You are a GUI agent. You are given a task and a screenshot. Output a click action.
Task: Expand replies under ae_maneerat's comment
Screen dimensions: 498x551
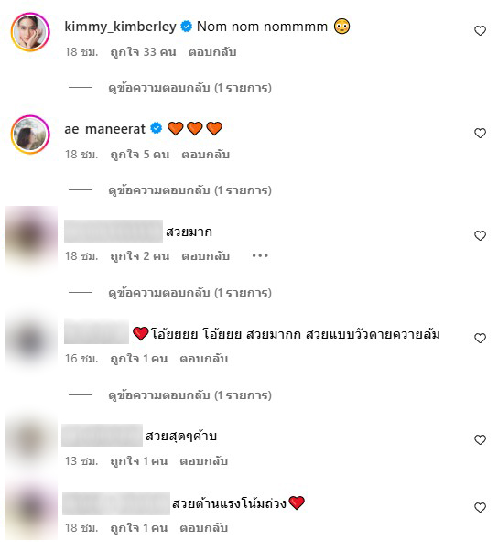189,190
